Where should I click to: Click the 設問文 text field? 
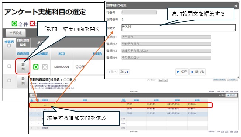[x=179, y=28]
